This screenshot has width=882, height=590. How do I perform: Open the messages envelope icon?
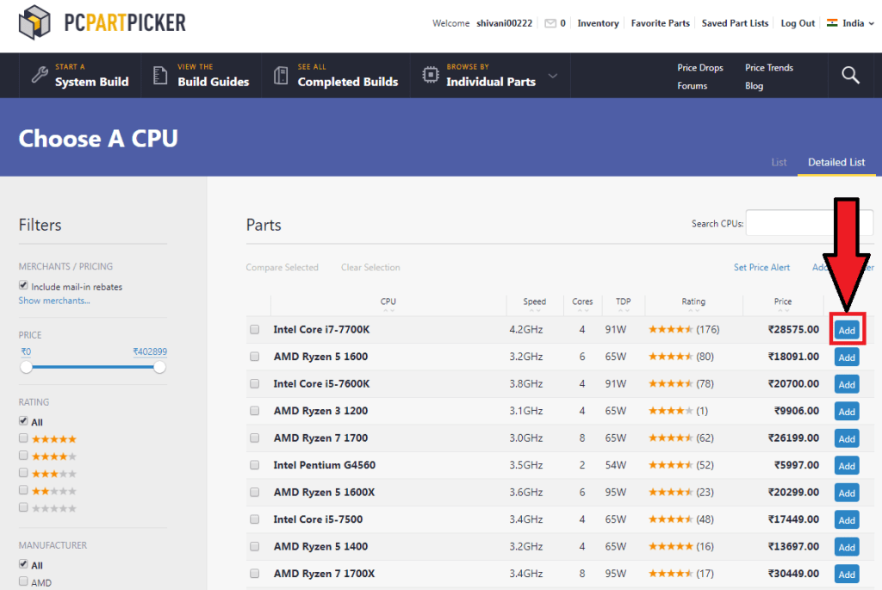pos(550,23)
